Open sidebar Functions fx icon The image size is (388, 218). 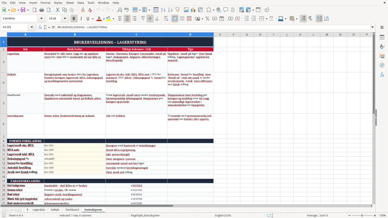(382, 75)
